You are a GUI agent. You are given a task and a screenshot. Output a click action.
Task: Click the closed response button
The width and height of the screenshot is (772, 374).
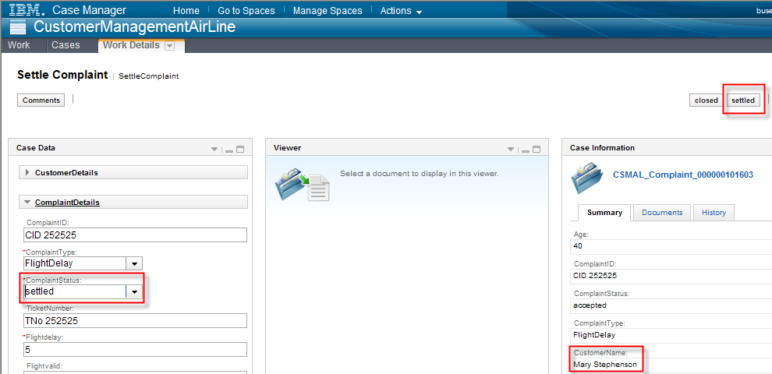[706, 100]
